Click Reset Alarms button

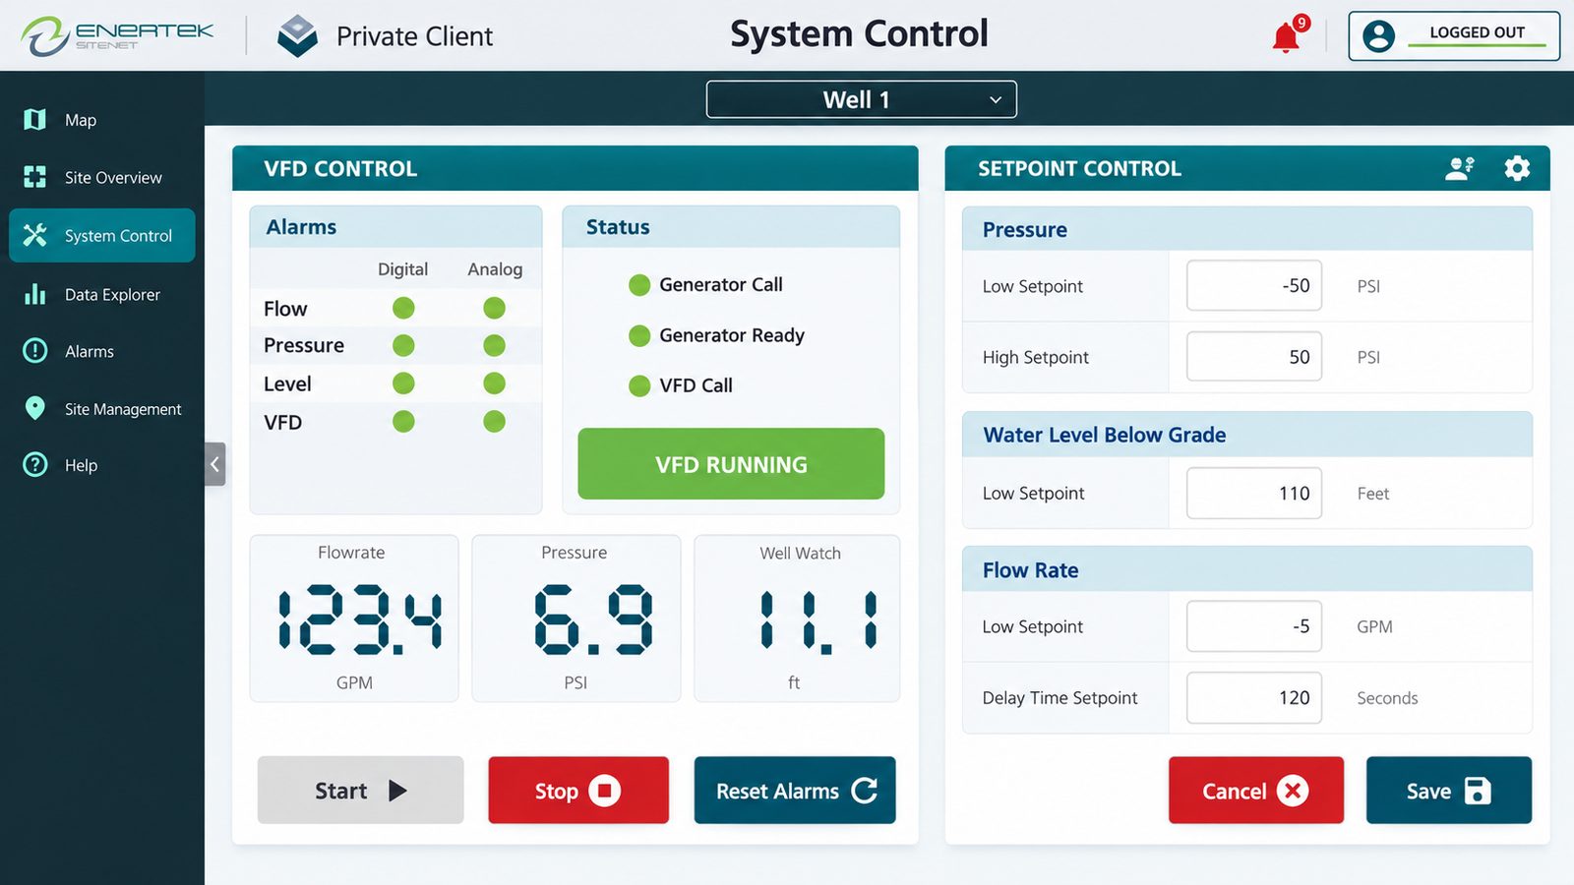pyautogui.click(x=795, y=790)
